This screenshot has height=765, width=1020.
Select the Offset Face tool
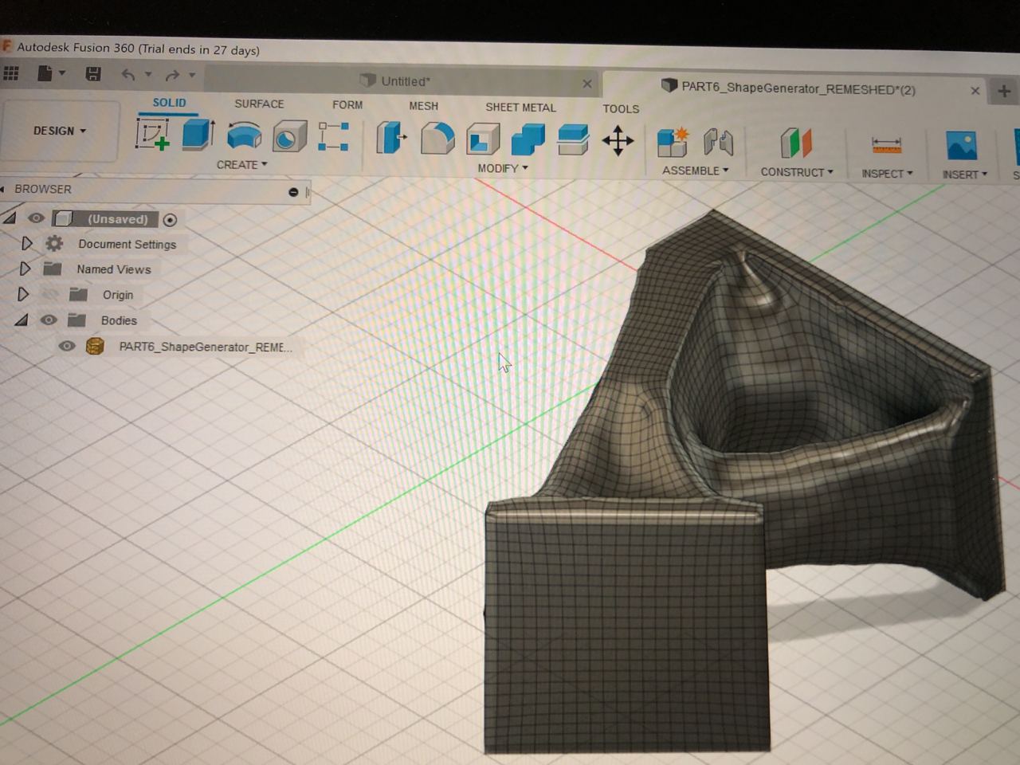click(x=573, y=140)
